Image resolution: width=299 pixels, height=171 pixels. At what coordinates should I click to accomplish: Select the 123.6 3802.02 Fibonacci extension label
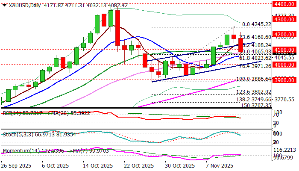(x=254, y=92)
